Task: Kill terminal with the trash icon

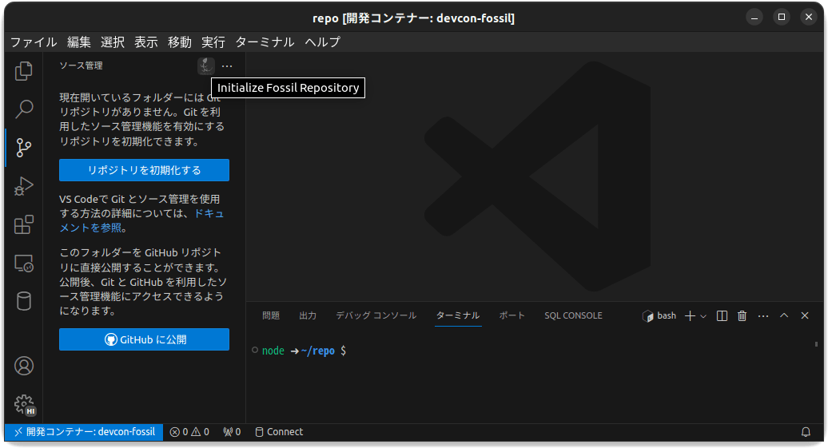Action: (x=742, y=315)
